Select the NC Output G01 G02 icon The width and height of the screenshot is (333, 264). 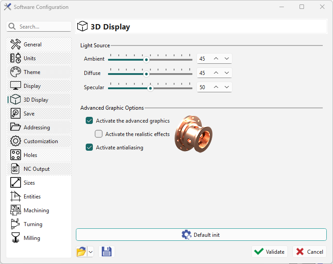point(16,169)
